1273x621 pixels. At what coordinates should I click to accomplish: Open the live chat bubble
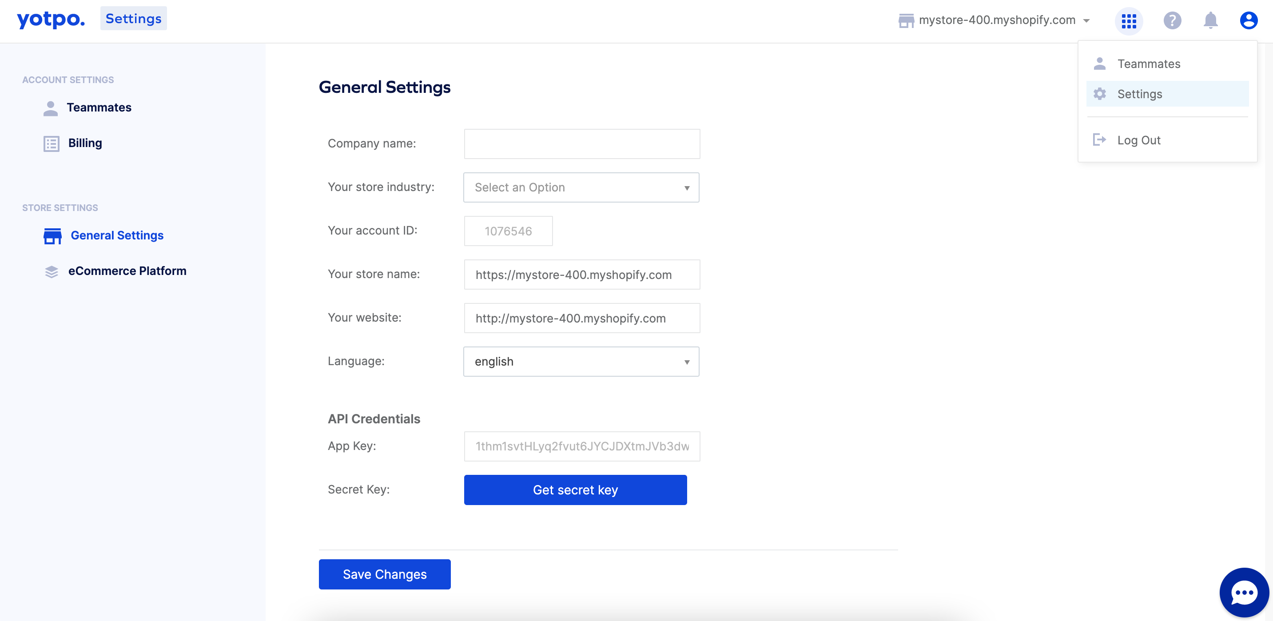pos(1244,592)
